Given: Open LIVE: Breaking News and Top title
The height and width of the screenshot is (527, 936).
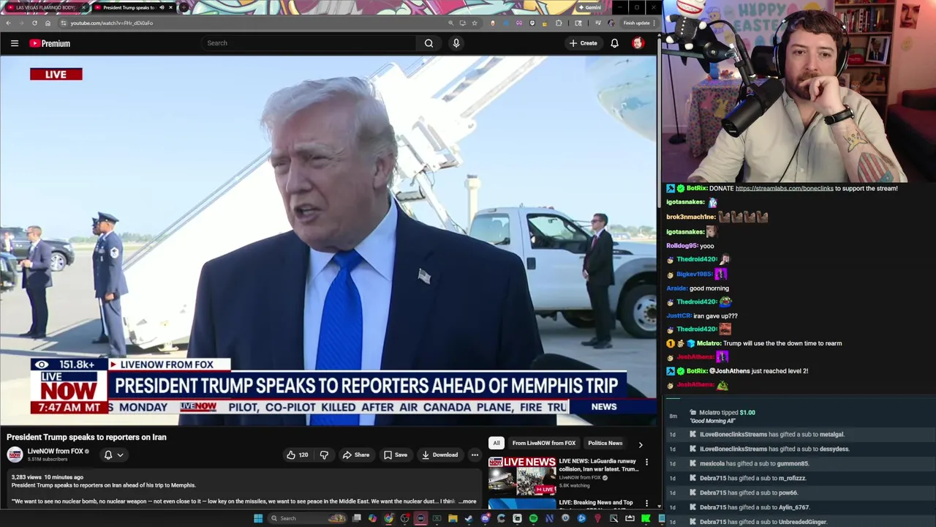Looking at the screenshot, I should [596, 503].
